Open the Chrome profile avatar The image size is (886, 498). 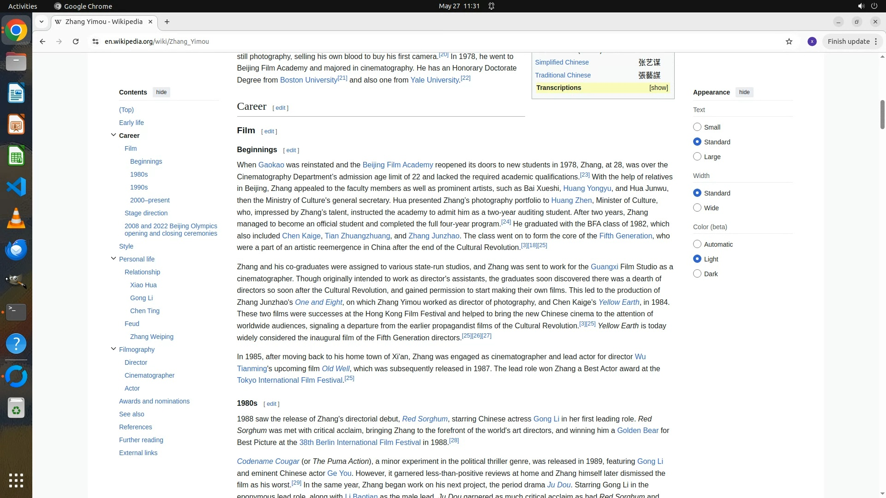812,41
